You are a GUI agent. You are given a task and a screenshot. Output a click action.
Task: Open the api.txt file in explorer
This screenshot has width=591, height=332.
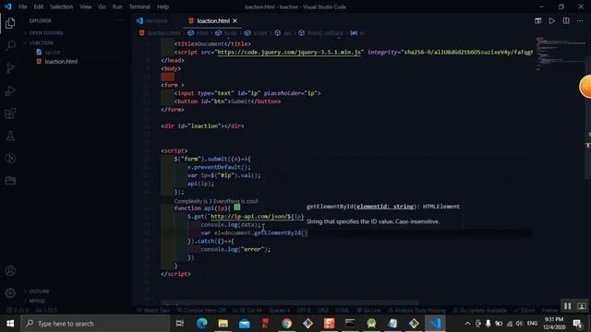53,52
